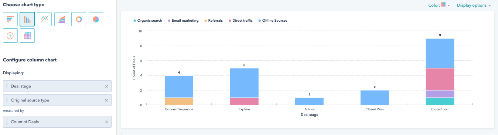The width and height of the screenshot is (498, 135).
Task: Toggle Offline Sources legend series
Action: click(x=272, y=21)
